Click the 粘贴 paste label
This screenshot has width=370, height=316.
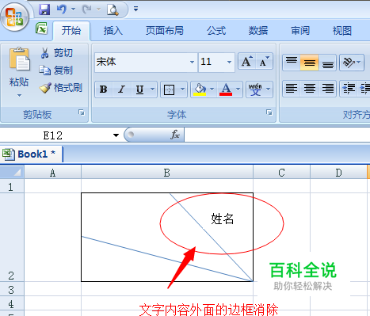pos(19,82)
